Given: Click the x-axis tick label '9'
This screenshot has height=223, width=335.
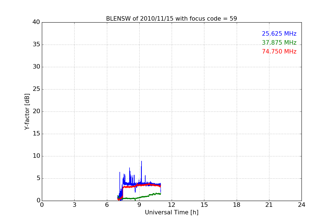Looking at the screenshot, I should (x=139, y=205).
